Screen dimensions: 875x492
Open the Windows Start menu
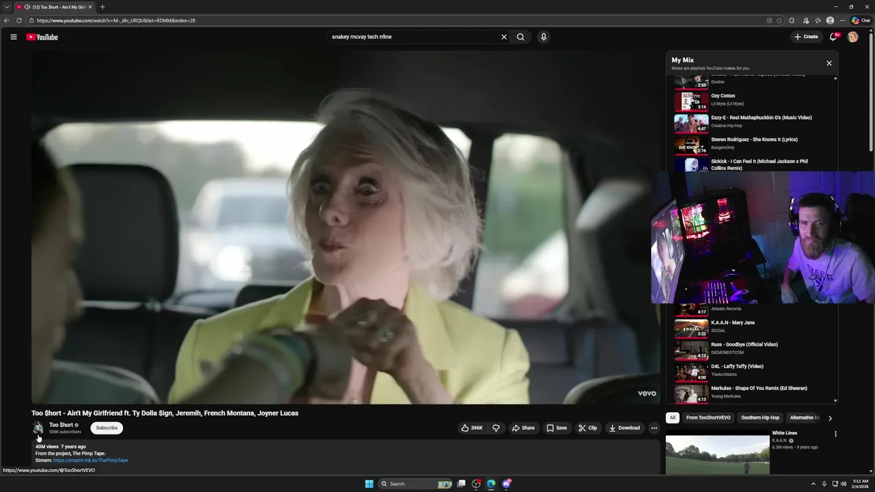click(369, 484)
